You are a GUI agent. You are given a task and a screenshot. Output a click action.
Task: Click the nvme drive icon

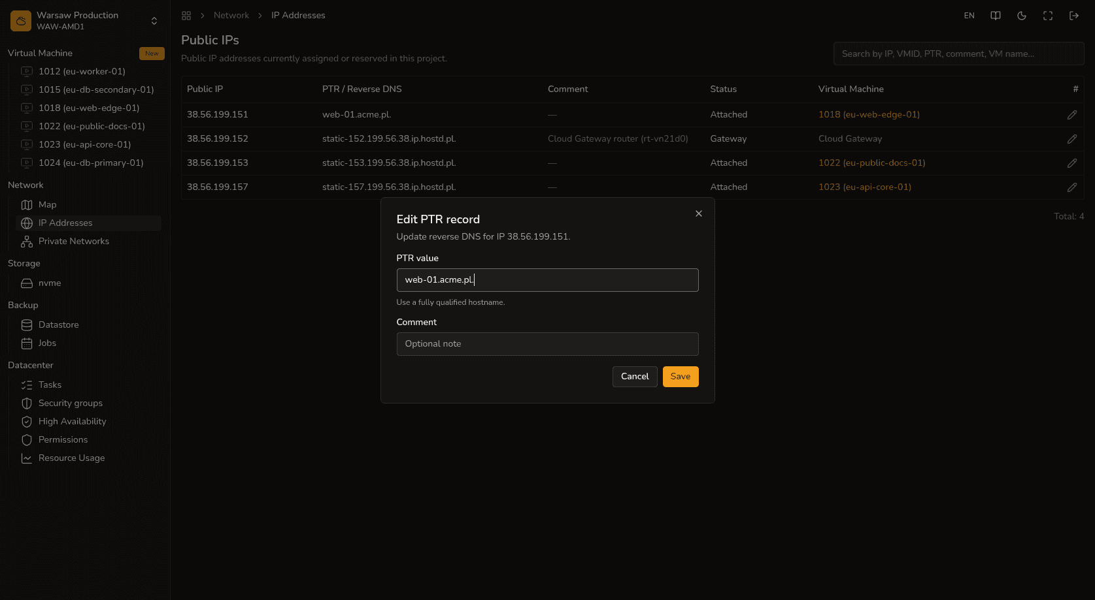click(27, 283)
